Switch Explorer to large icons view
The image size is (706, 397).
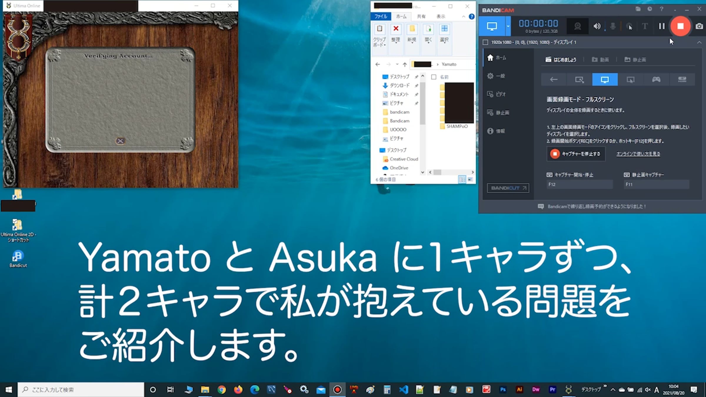470,179
